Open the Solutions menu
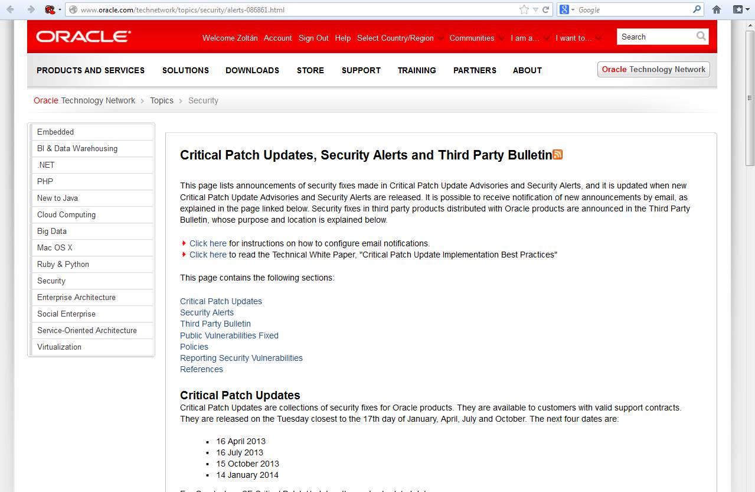This screenshot has height=492, width=755. click(185, 70)
